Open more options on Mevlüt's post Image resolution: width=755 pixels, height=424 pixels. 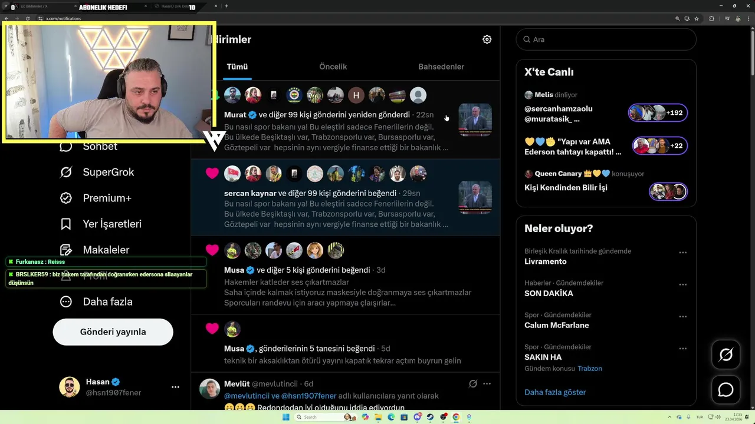(x=487, y=383)
